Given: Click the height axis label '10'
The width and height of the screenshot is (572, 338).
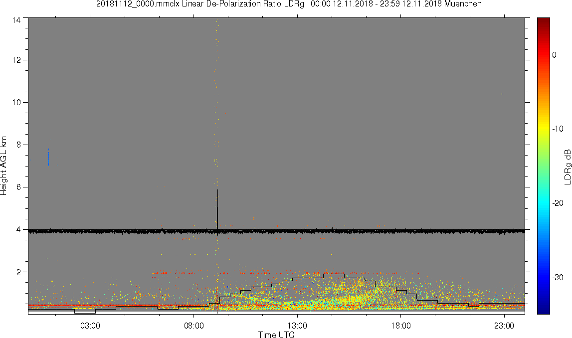Looking at the screenshot, I should 16,103.
